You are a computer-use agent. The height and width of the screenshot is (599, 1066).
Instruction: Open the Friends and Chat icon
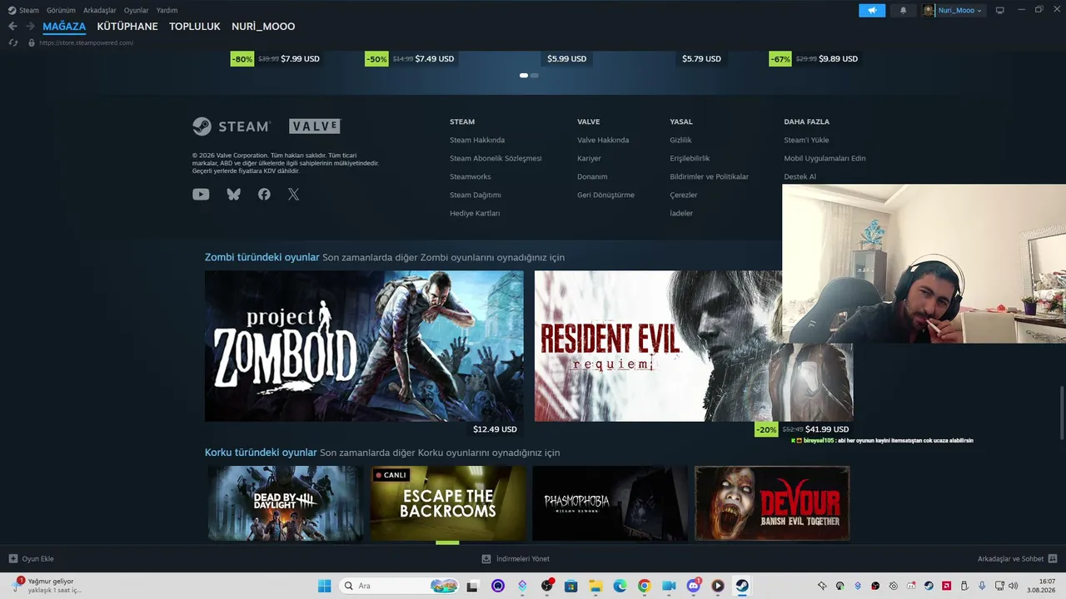[x=1053, y=559]
